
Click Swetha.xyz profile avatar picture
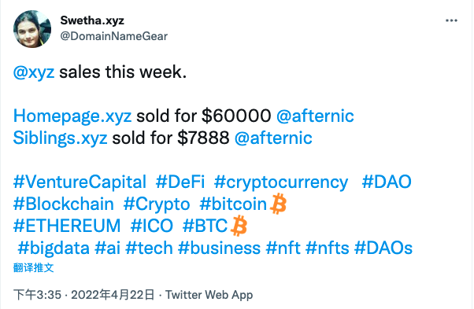point(32,29)
